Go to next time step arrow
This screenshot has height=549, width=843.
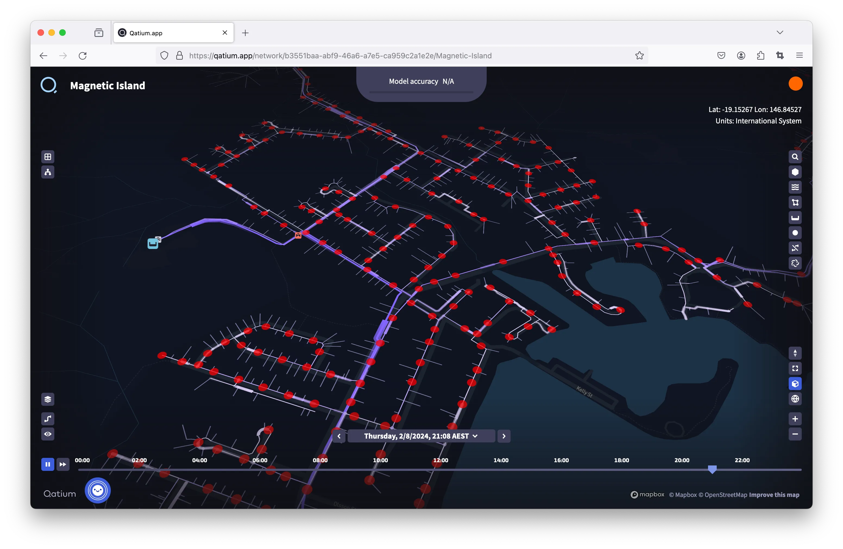[504, 436]
